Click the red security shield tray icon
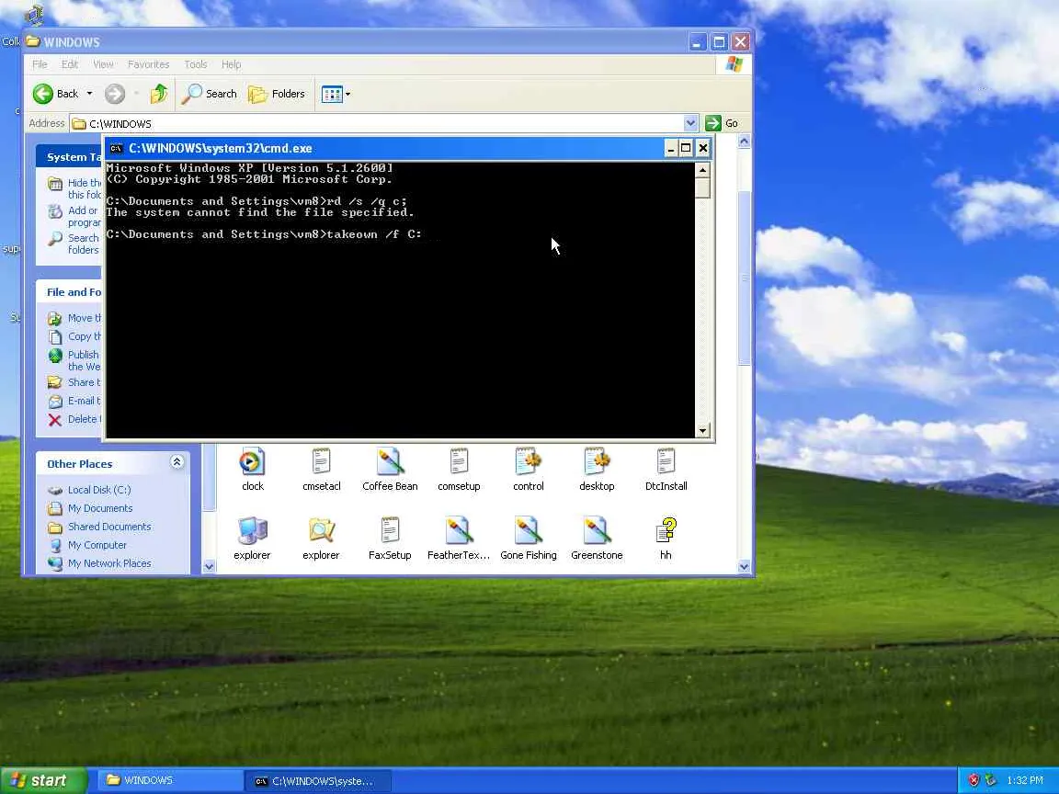This screenshot has width=1059, height=794. (974, 780)
